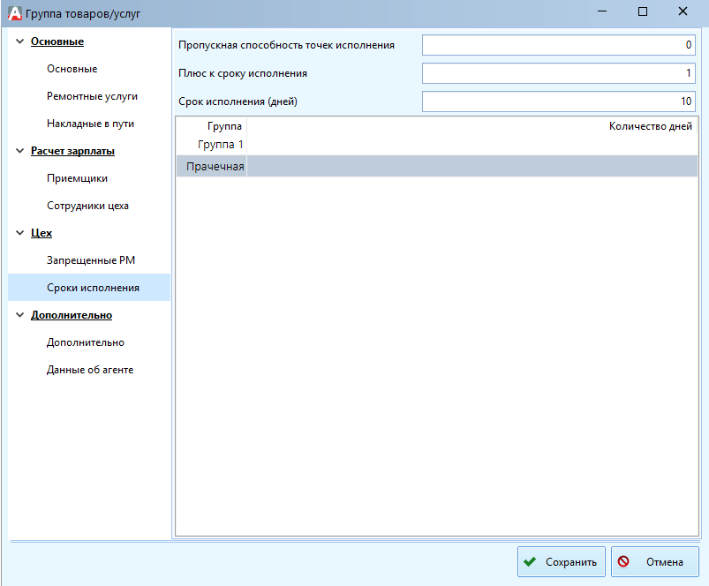This screenshot has width=709, height=586.
Task: Select Сотрудники цеха item
Action: tap(87, 206)
